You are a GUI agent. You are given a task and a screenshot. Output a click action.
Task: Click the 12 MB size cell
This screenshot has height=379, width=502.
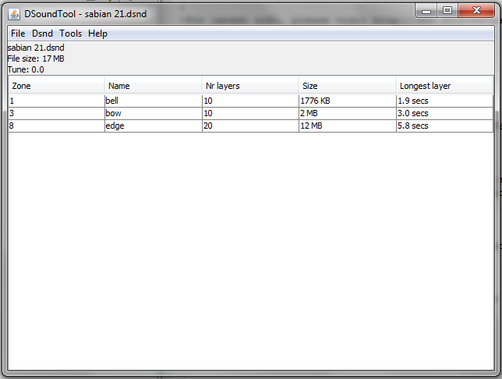coord(348,126)
